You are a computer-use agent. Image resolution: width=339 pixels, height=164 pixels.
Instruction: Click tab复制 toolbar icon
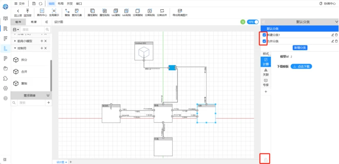(x=116, y=13)
